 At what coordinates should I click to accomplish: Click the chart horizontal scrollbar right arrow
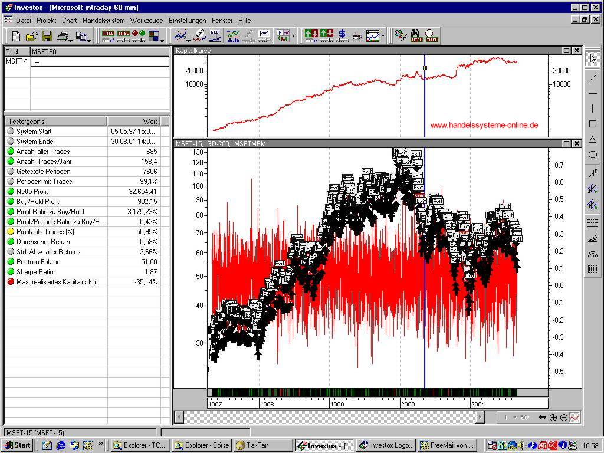pyautogui.click(x=480, y=417)
